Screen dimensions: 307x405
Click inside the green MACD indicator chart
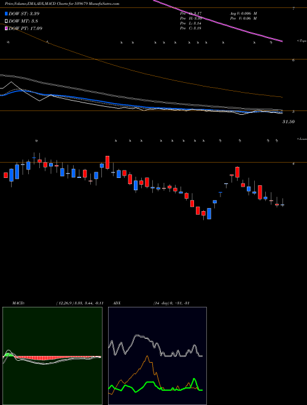(x=52, y=356)
